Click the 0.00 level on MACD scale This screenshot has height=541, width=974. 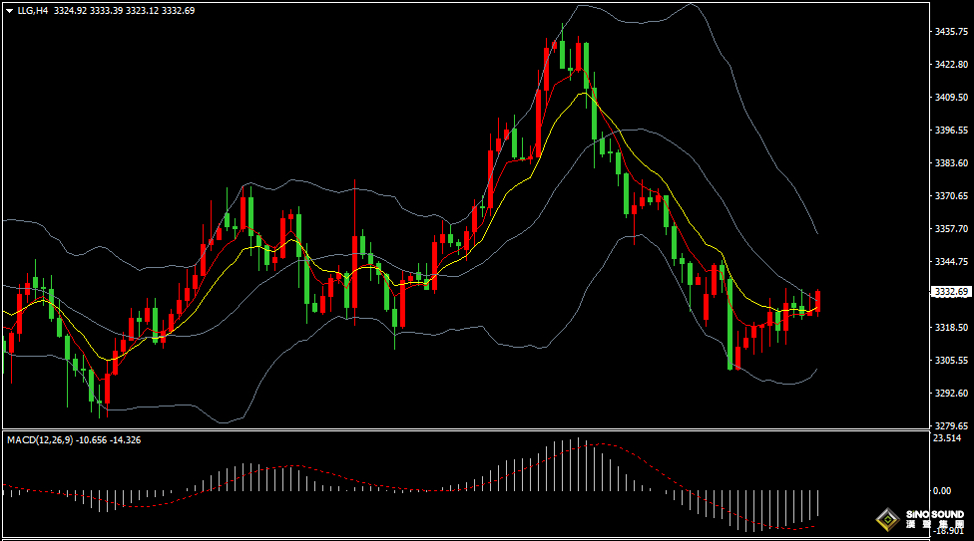(941, 491)
